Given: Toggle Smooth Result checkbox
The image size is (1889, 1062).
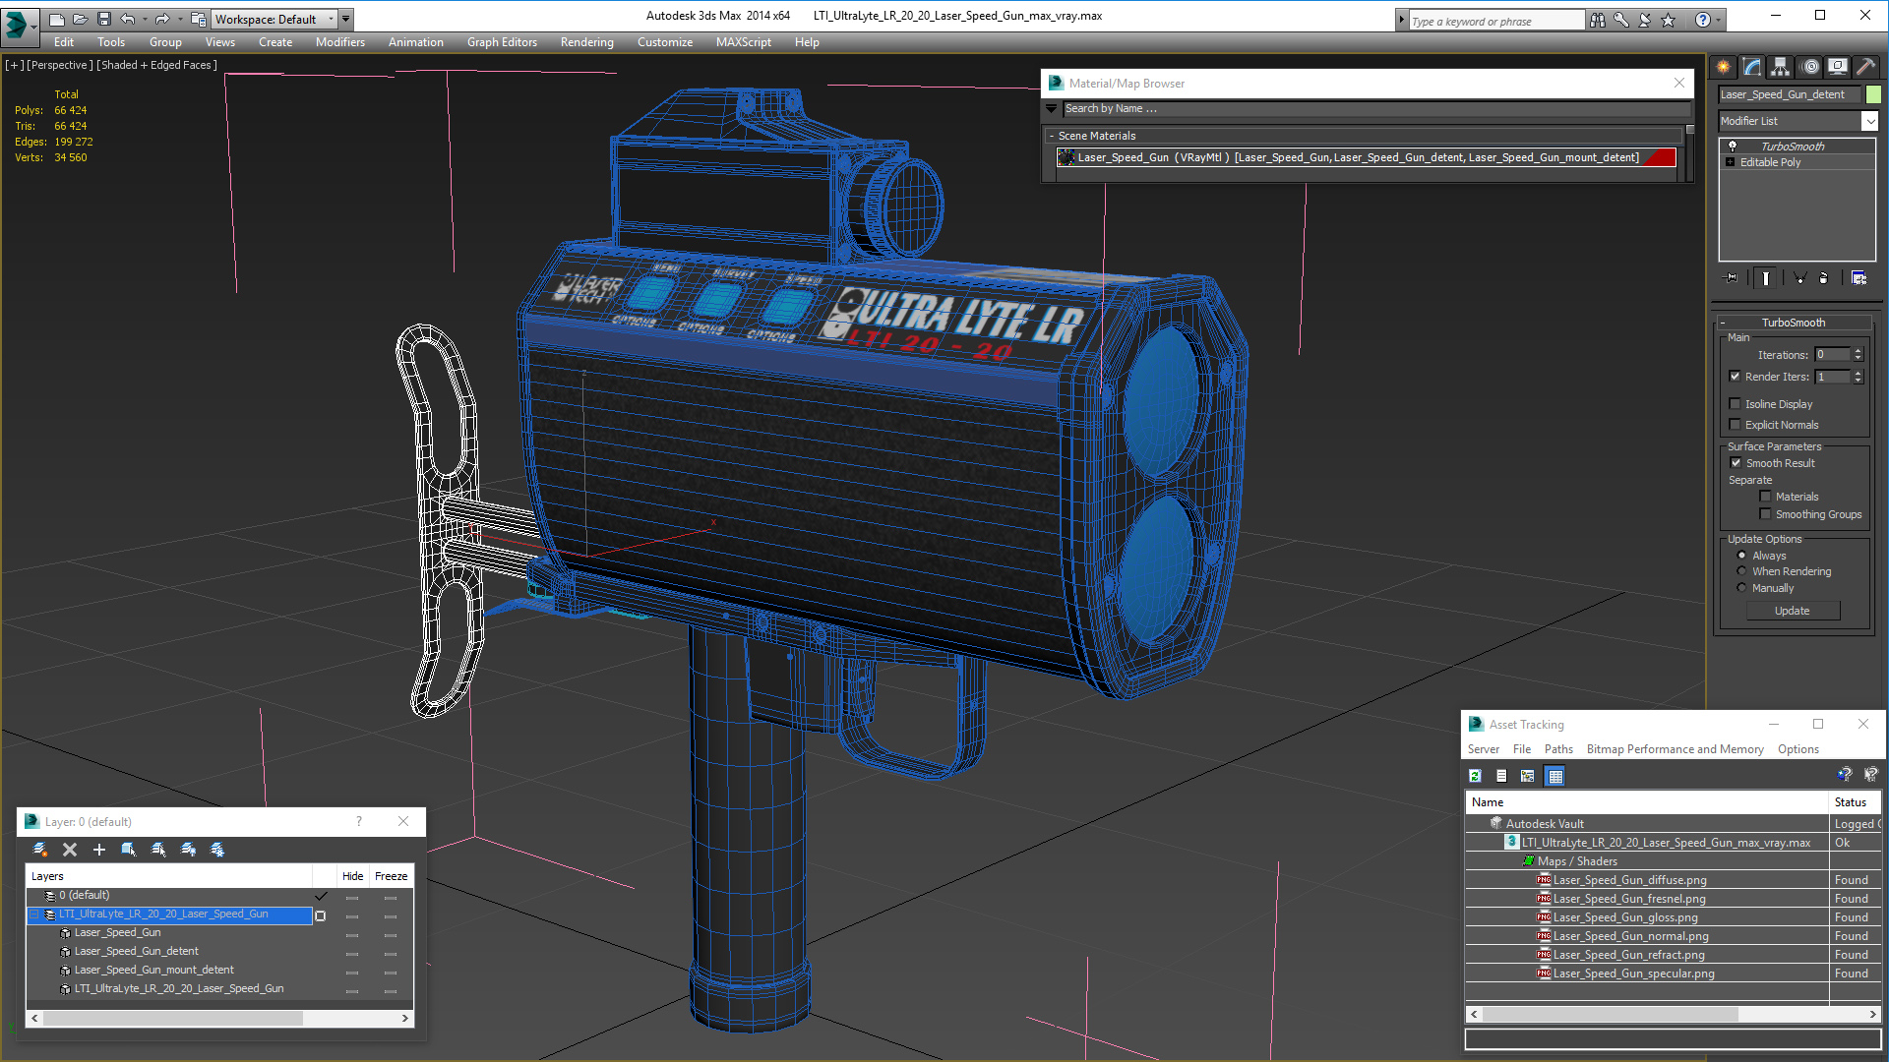Looking at the screenshot, I should [1736, 462].
